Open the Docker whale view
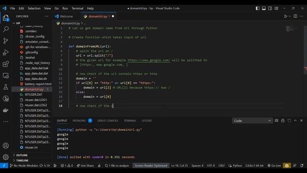 (x=6, y=110)
